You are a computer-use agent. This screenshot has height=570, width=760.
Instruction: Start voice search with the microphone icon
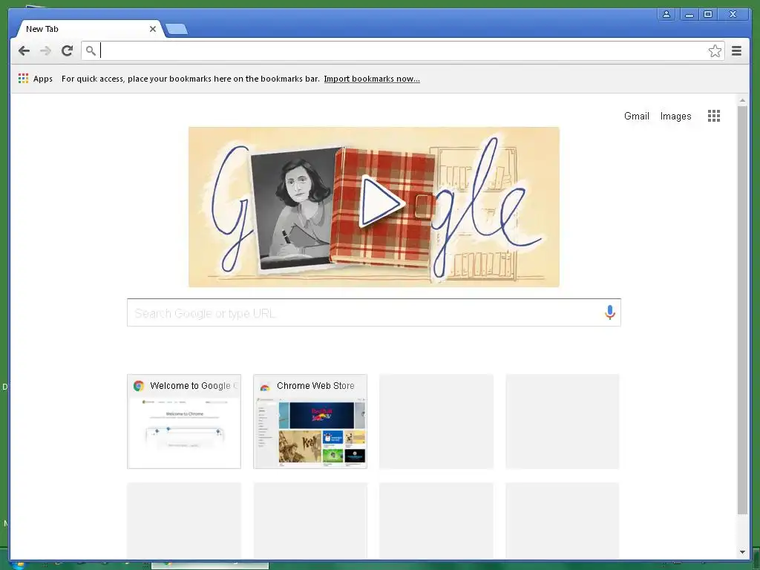610,312
